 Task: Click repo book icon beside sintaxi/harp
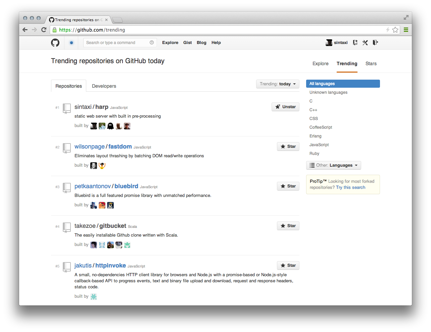[67, 109]
